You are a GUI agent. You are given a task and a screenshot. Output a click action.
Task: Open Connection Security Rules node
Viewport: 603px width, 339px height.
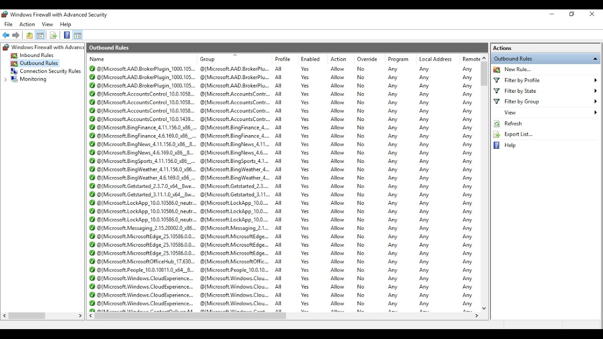tap(50, 71)
